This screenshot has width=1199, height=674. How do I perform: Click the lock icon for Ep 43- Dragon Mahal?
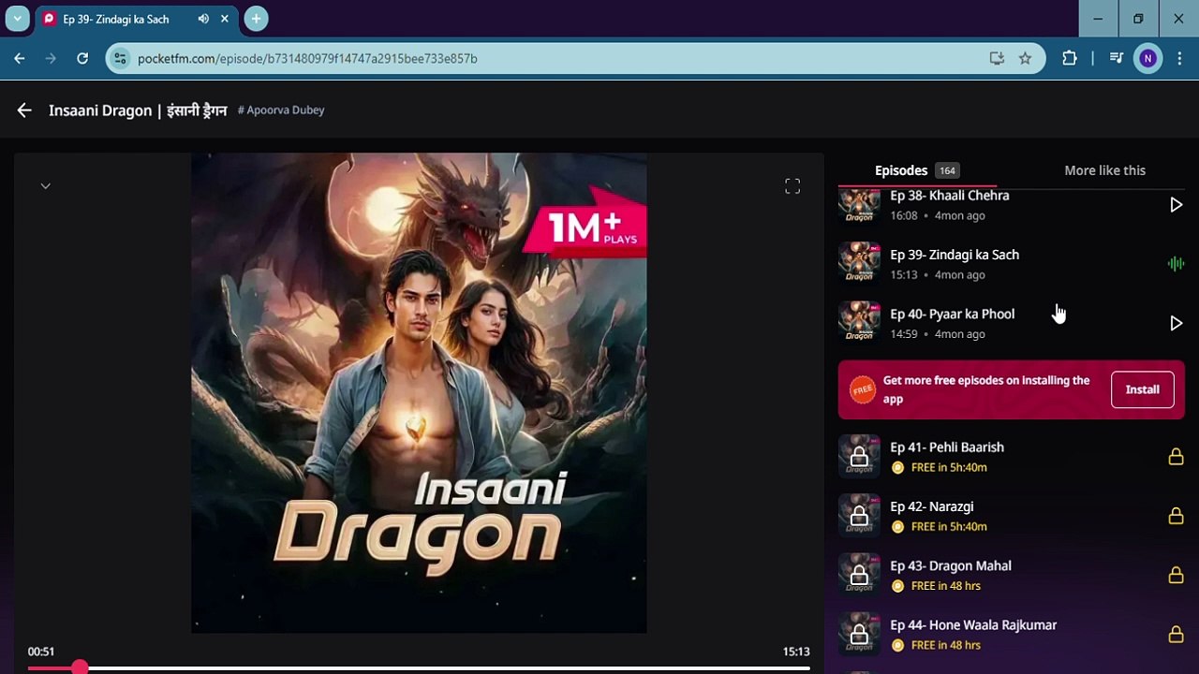click(1176, 575)
